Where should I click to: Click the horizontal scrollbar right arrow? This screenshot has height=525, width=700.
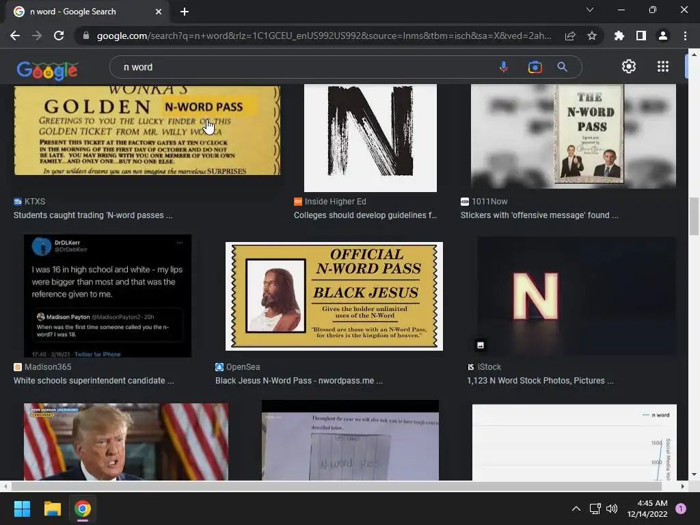(x=683, y=486)
